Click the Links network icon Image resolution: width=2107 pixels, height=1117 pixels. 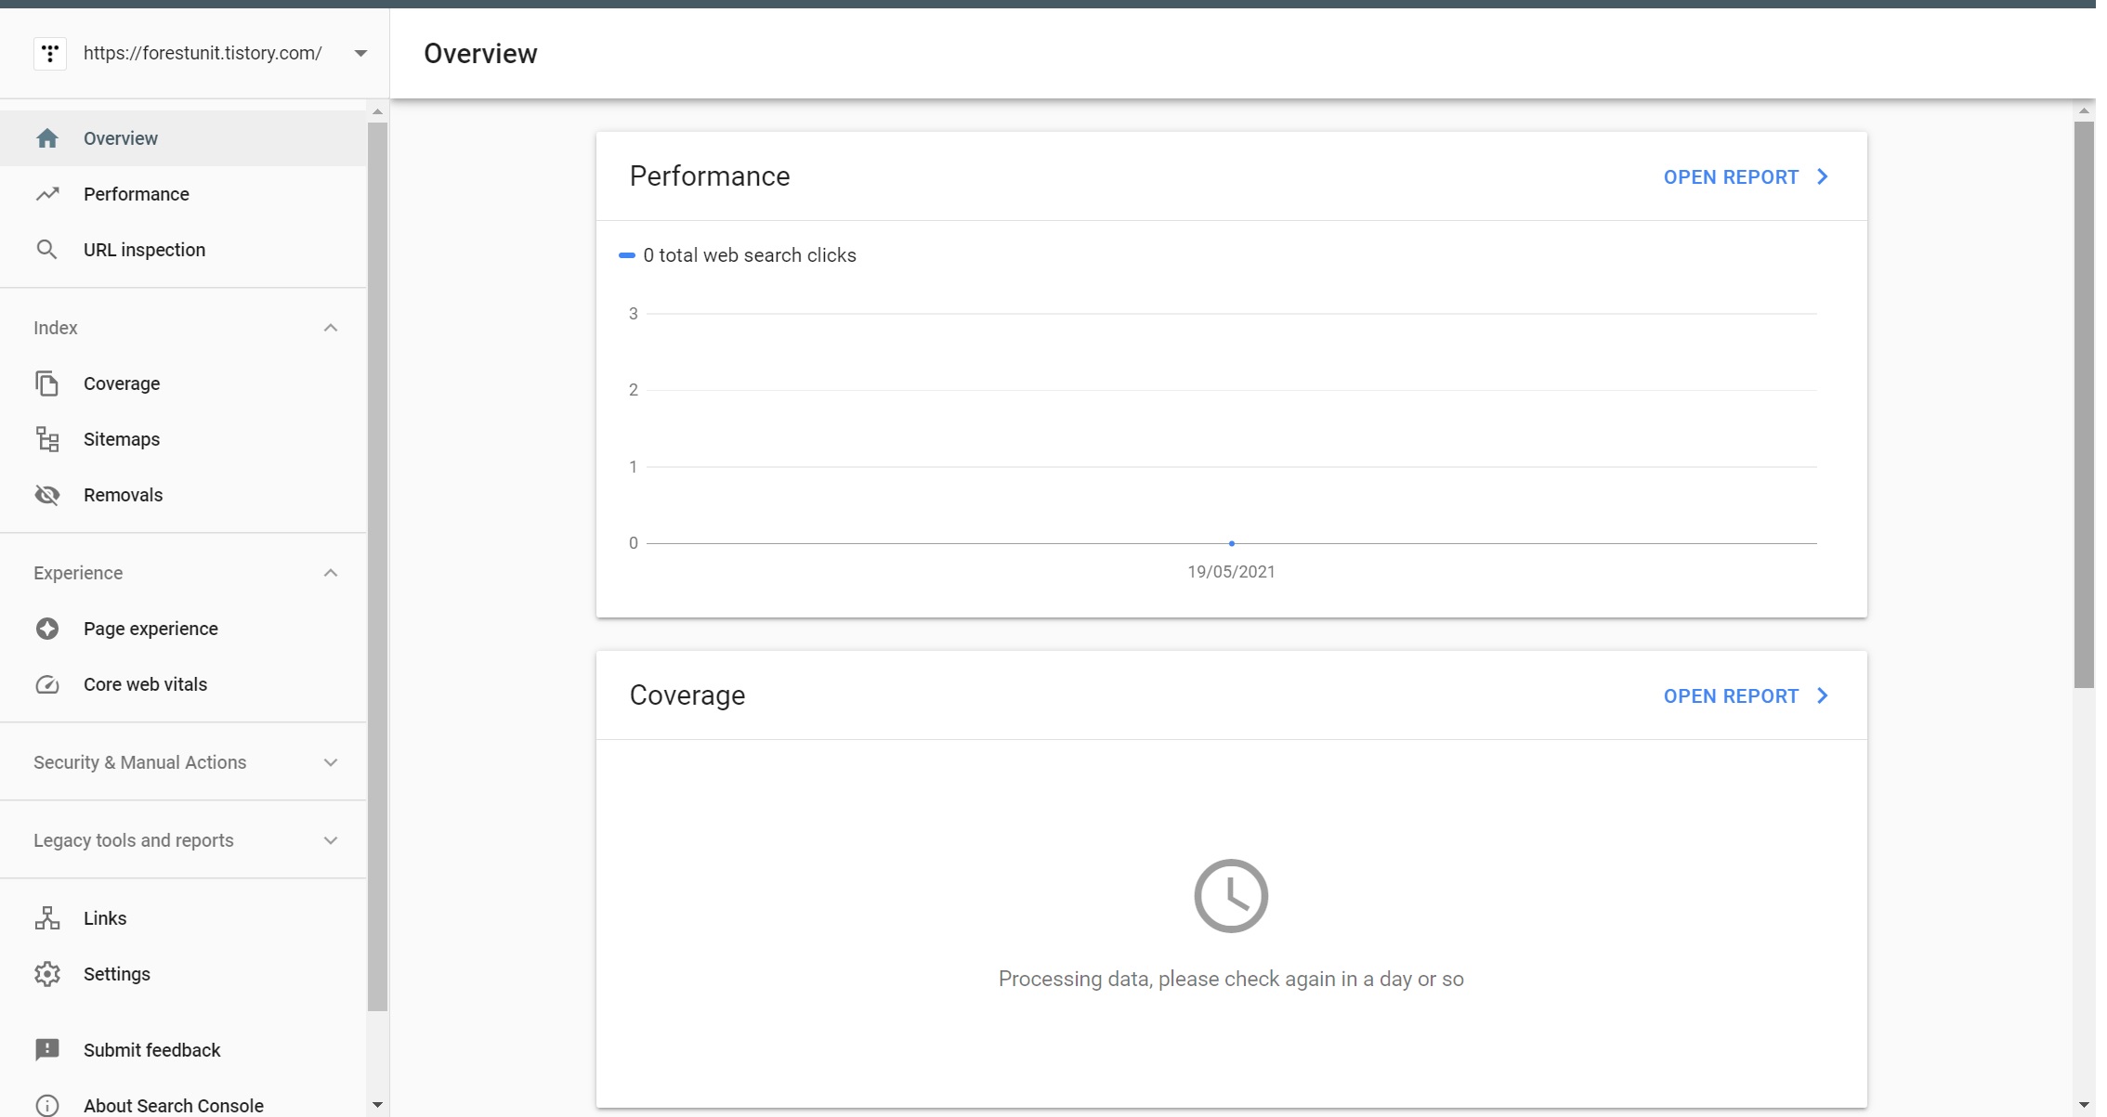pos(47,918)
